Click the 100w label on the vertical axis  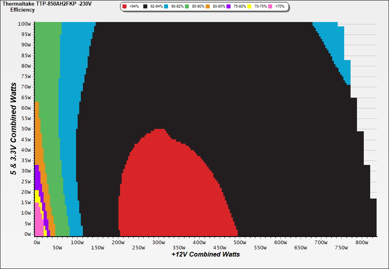(x=24, y=24)
